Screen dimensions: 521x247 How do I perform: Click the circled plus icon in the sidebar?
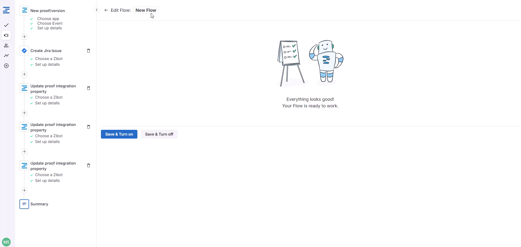(x=6, y=66)
